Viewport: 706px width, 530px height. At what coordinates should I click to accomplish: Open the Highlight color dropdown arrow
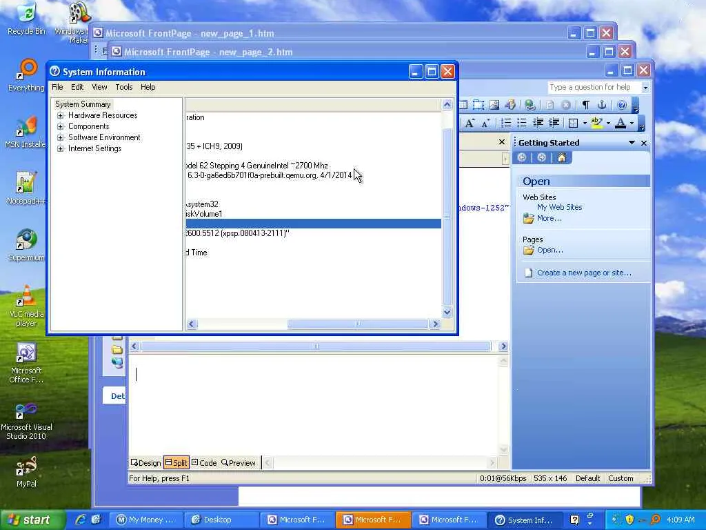[x=608, y=123]
